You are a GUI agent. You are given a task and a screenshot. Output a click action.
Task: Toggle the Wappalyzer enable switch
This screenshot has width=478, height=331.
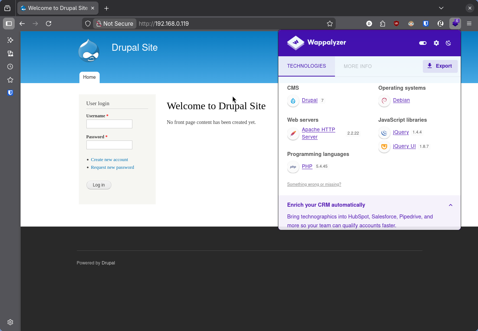422,43
